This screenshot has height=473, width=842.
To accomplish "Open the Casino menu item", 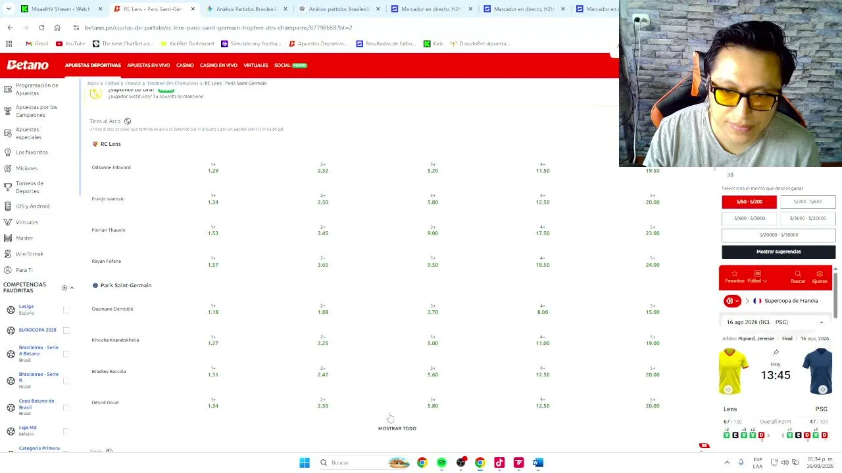I will point(185,65).
